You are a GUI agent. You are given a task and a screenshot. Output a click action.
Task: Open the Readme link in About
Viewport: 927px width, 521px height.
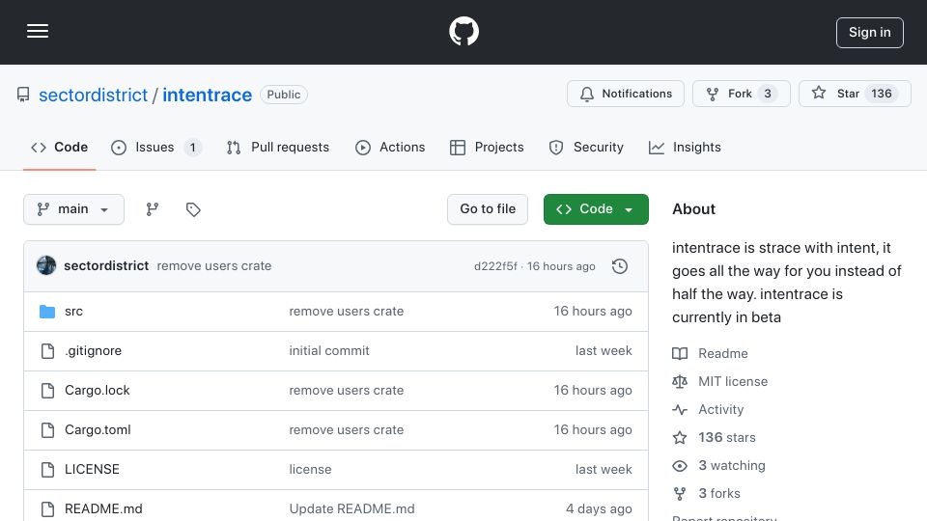tap(723, 354)
